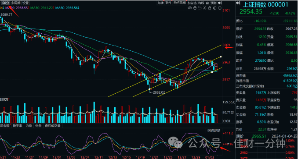
Task: Switch to the 换手率 tab
Action: tap(17, 125)
